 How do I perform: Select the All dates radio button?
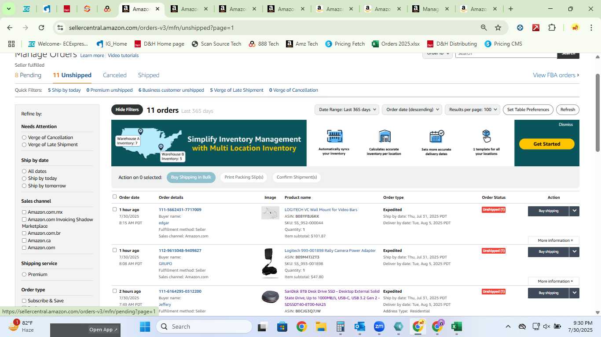point(24,171)
